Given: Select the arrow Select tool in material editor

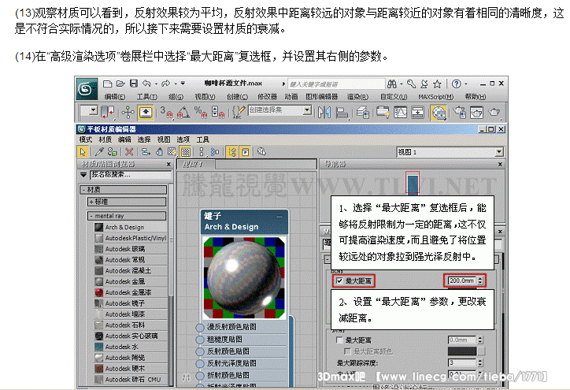Looking at the screenshot, I should [83, 152].
